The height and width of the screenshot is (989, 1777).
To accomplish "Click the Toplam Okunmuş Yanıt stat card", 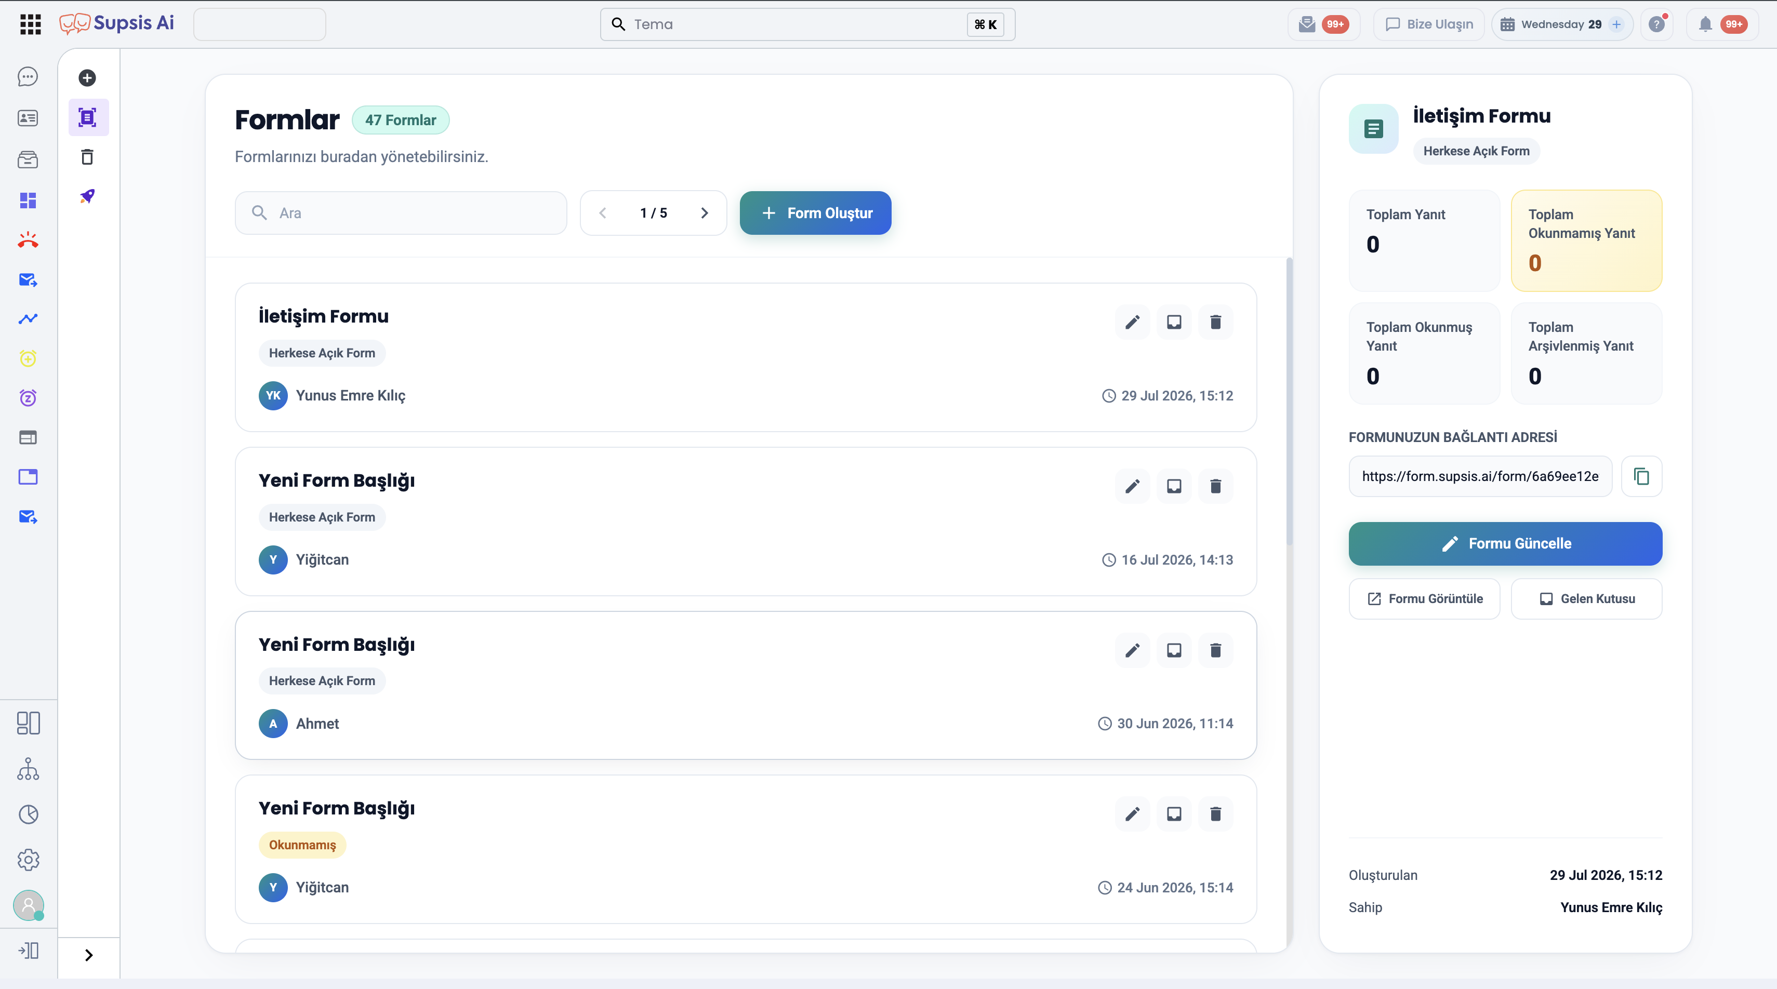I will coord(1425,354).
